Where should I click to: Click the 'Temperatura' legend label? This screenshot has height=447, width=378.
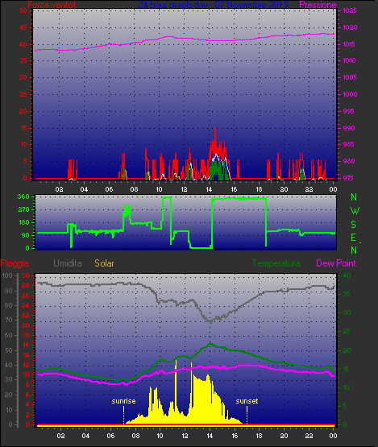coord(276,263)
